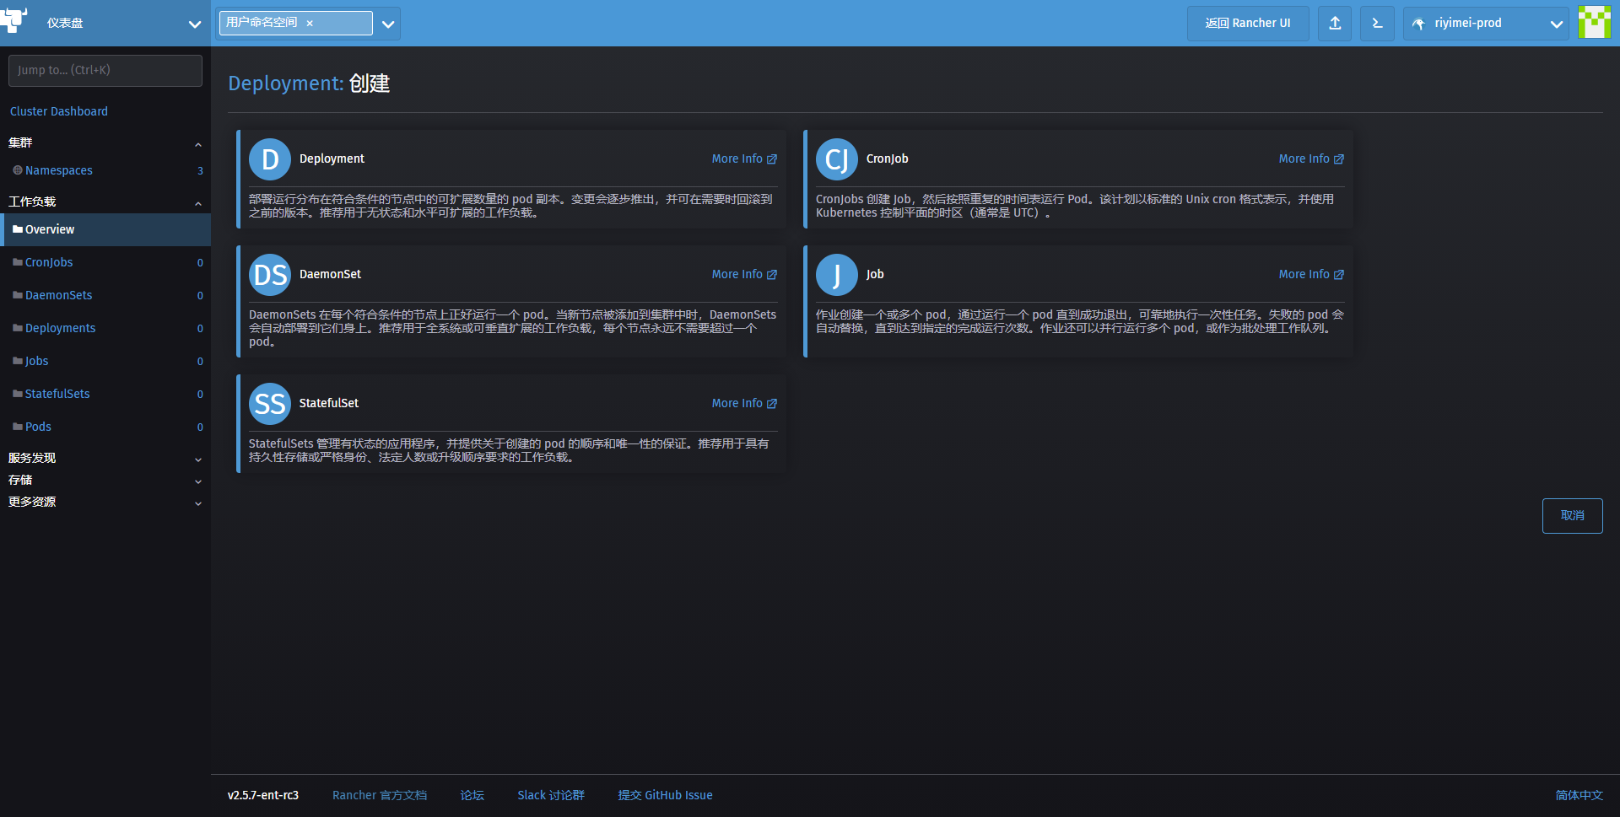Open Namespaces in the sidebar
This screenshot has width=1620, height=817.
(59, 170)
